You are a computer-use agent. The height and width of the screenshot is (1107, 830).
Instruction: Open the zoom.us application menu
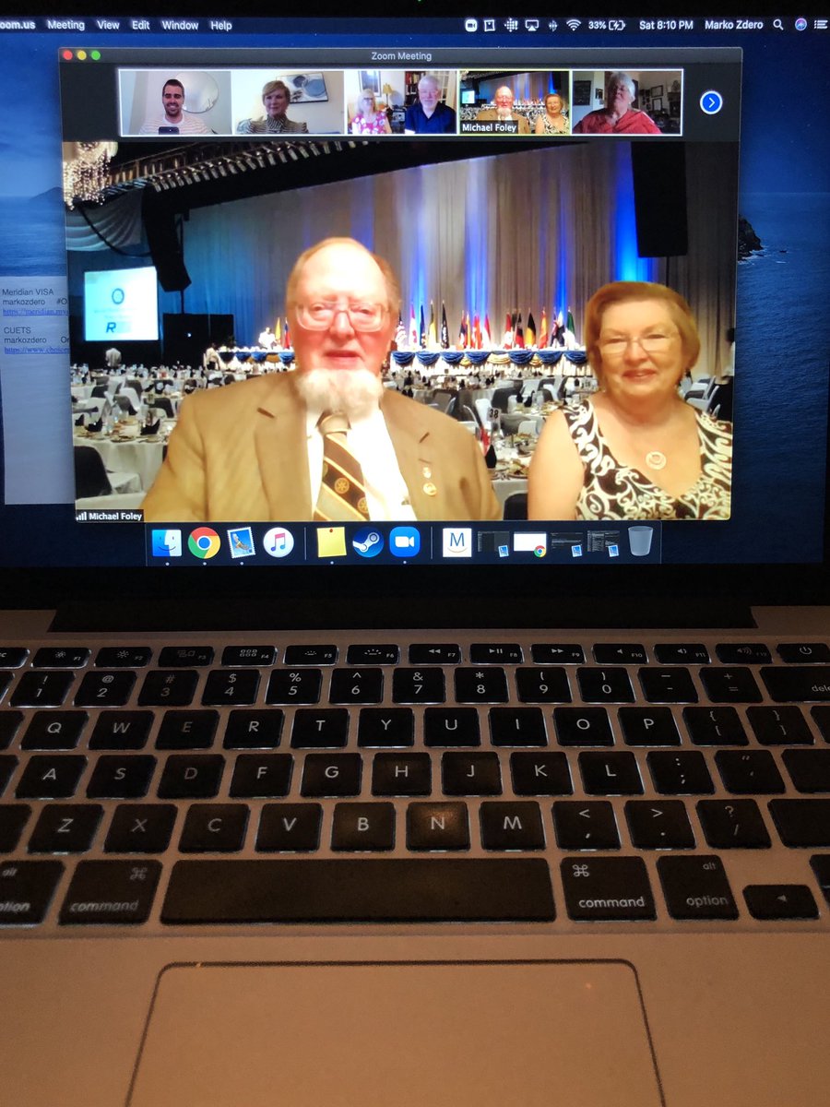coord(18,25)
